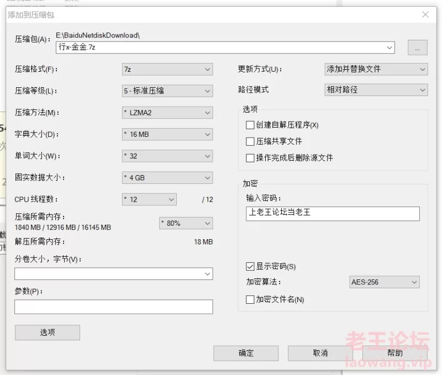Image resolution: width=442 pixels, height=375 pixels.
Task: Enable the 压缩共享文件 checkbox
Action: pyautogui.click(x=250, y=141)
